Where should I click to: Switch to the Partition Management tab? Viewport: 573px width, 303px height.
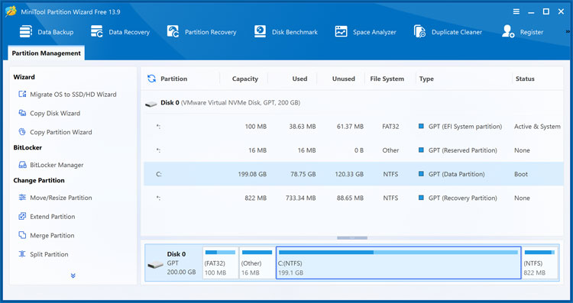coord(46,53)
